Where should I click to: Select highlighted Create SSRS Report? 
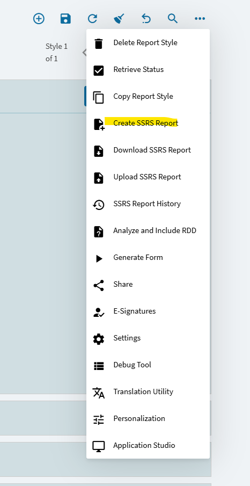pos(148,124)
